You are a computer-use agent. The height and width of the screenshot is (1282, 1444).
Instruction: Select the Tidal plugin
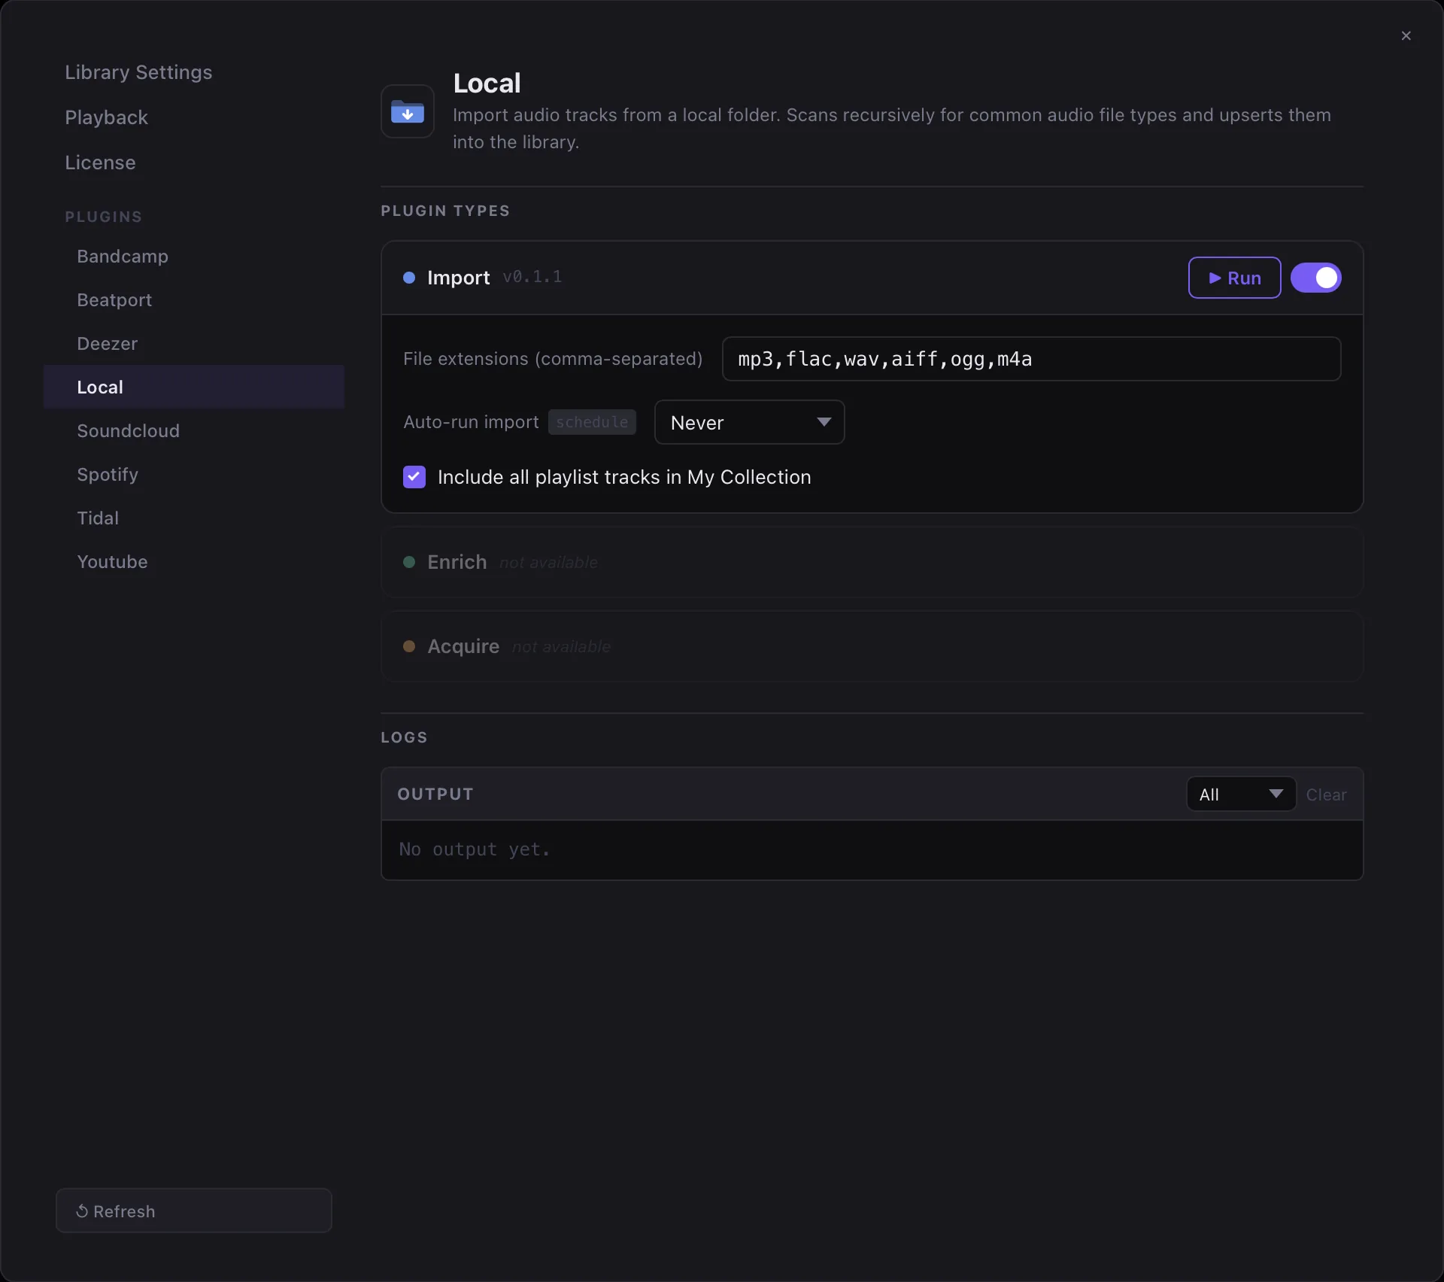tap(194, 518)
